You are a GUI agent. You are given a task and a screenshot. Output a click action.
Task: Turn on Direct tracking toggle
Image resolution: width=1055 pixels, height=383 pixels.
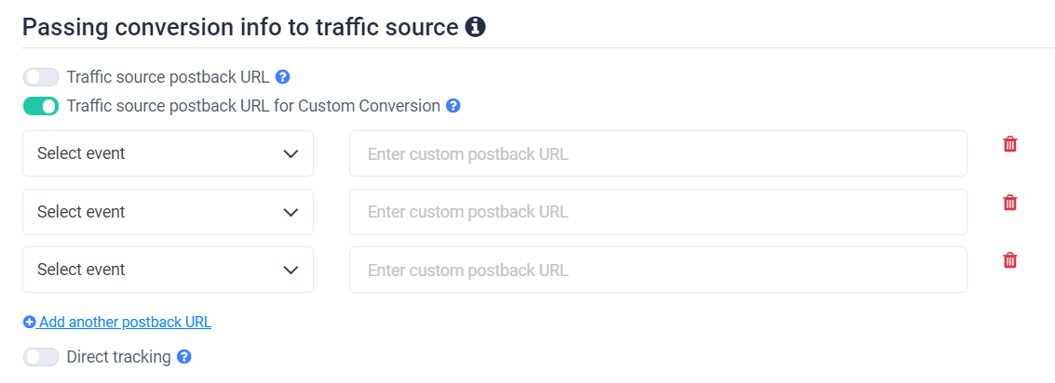coord(41,356)
